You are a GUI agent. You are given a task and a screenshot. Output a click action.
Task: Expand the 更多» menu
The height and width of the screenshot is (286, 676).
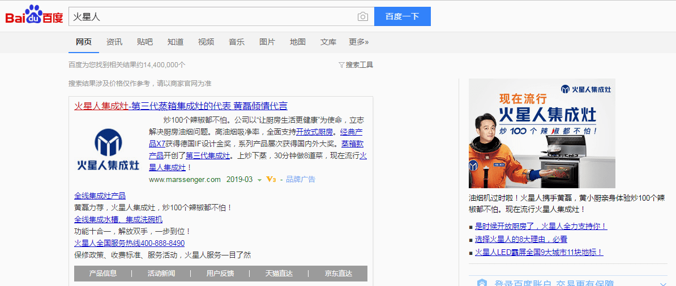pyautogui.click(x=359, y=42)
